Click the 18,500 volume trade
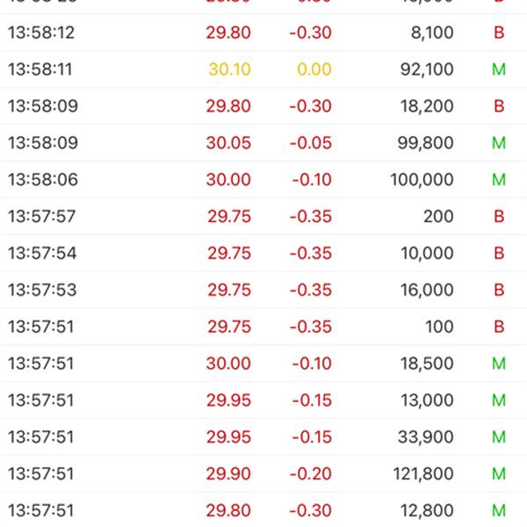The width and height of the screenshot is (527, 527). click(425, 364)
